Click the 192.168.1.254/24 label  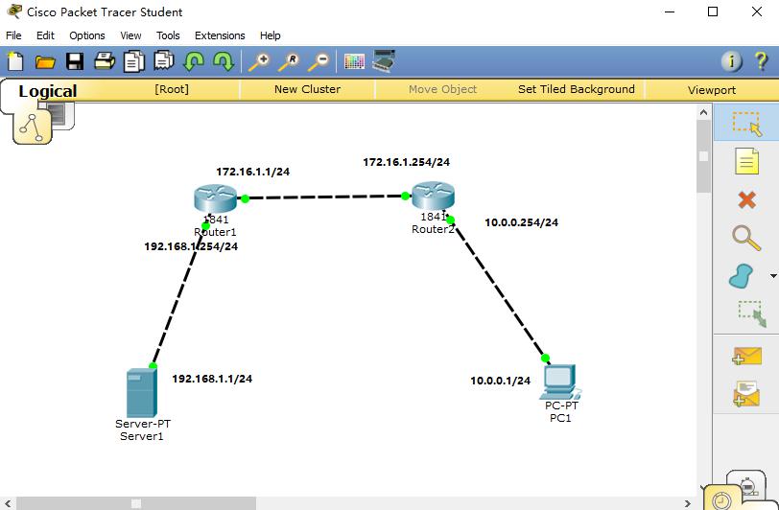(x=191, y=246)
